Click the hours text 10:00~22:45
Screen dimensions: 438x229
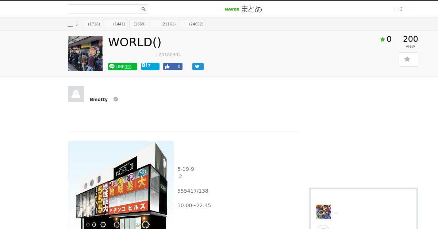click(194, 205)
